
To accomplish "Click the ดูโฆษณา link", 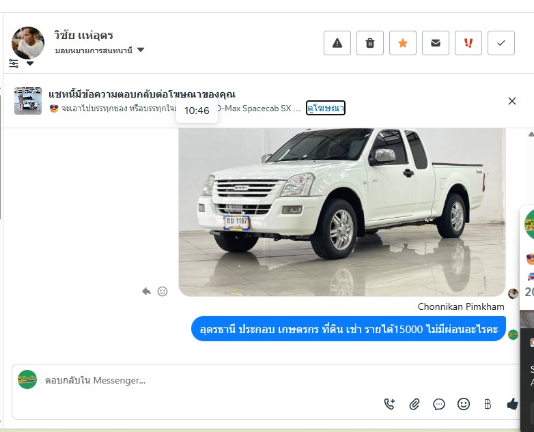I will tap(326, 108).
